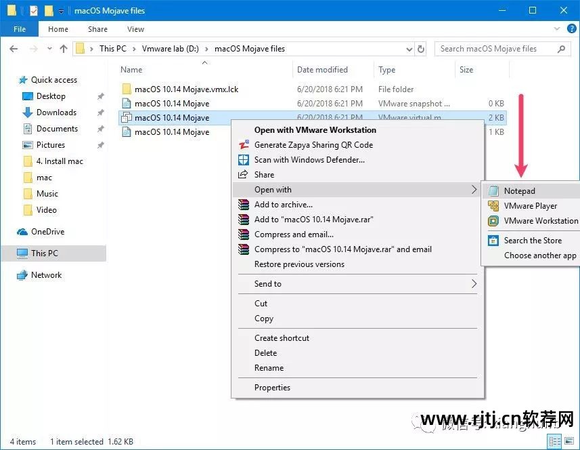
Task: Choose Create shortcut in context menu
Action: pyautogui.click(x=282, y=337)
